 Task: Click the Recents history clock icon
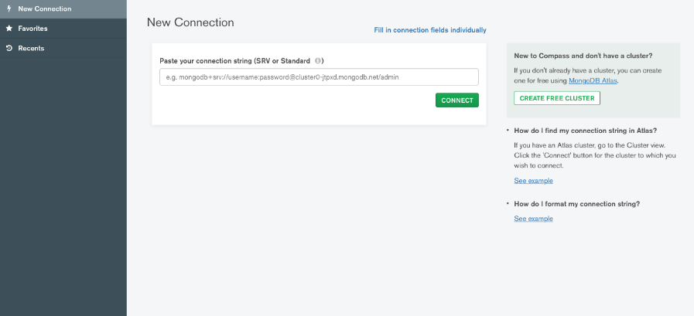click(x=9, y=48)
